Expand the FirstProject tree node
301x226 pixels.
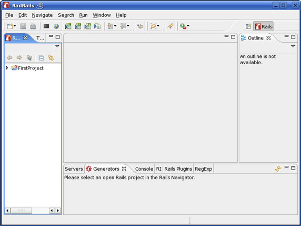tap(7, 67)
